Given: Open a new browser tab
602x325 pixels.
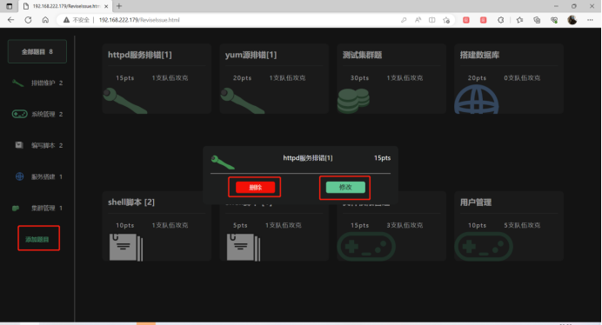Looking at the screenshot, I should pos(119,6).
